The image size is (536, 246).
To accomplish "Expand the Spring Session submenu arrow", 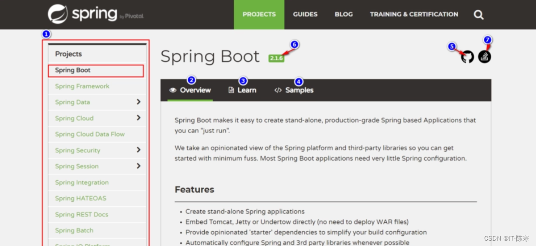I will click(x=139, y=166).
